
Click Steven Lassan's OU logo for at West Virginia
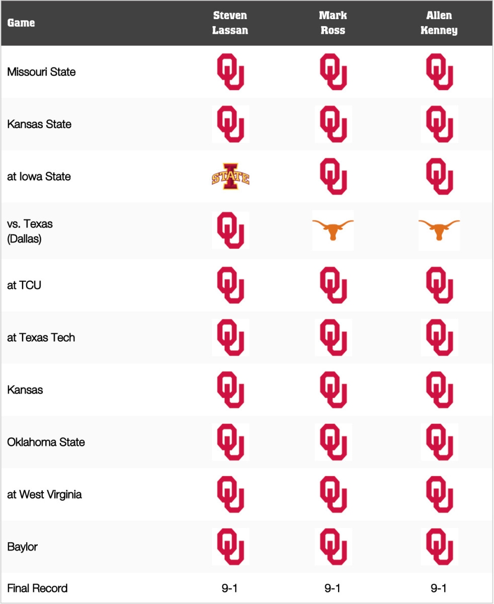pyautogui.click(x=230, y=495)
